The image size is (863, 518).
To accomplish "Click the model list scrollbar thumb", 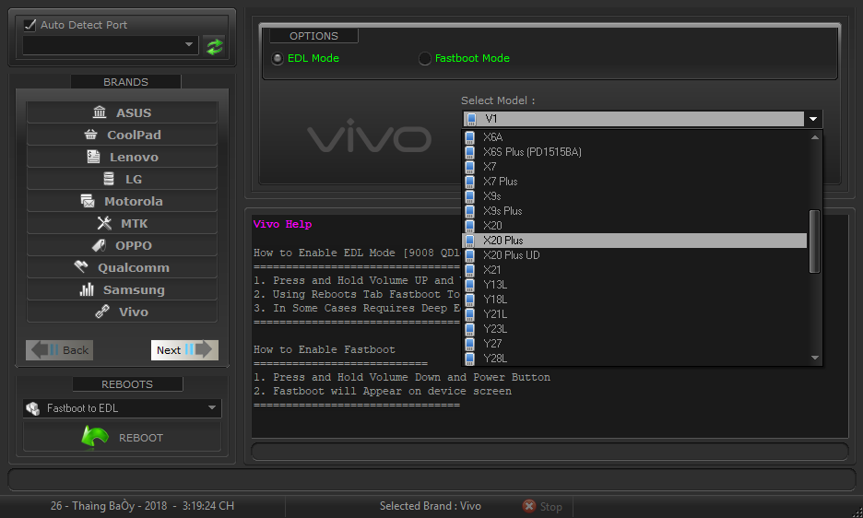I will (814, 241).
